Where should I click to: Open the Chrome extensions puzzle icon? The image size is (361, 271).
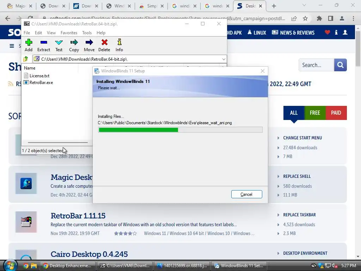coord(319,18)
